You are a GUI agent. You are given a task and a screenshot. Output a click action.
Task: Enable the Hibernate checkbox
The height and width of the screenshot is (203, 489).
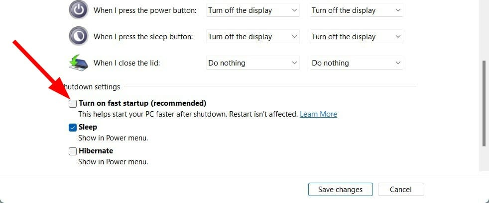73,151
